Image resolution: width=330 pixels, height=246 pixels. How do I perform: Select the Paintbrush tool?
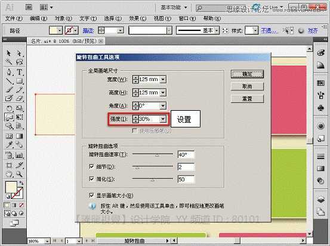point(9,90)
